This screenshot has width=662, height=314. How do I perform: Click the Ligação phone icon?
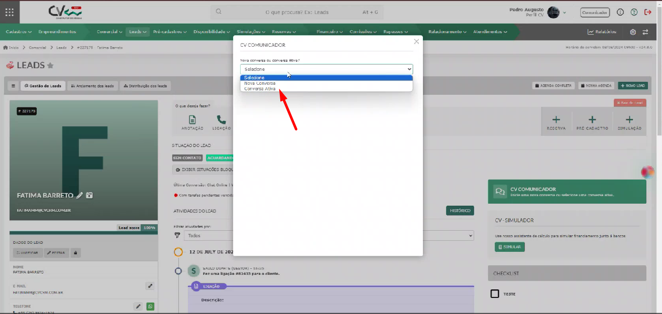pyautogui.click(x=221, y=120)
